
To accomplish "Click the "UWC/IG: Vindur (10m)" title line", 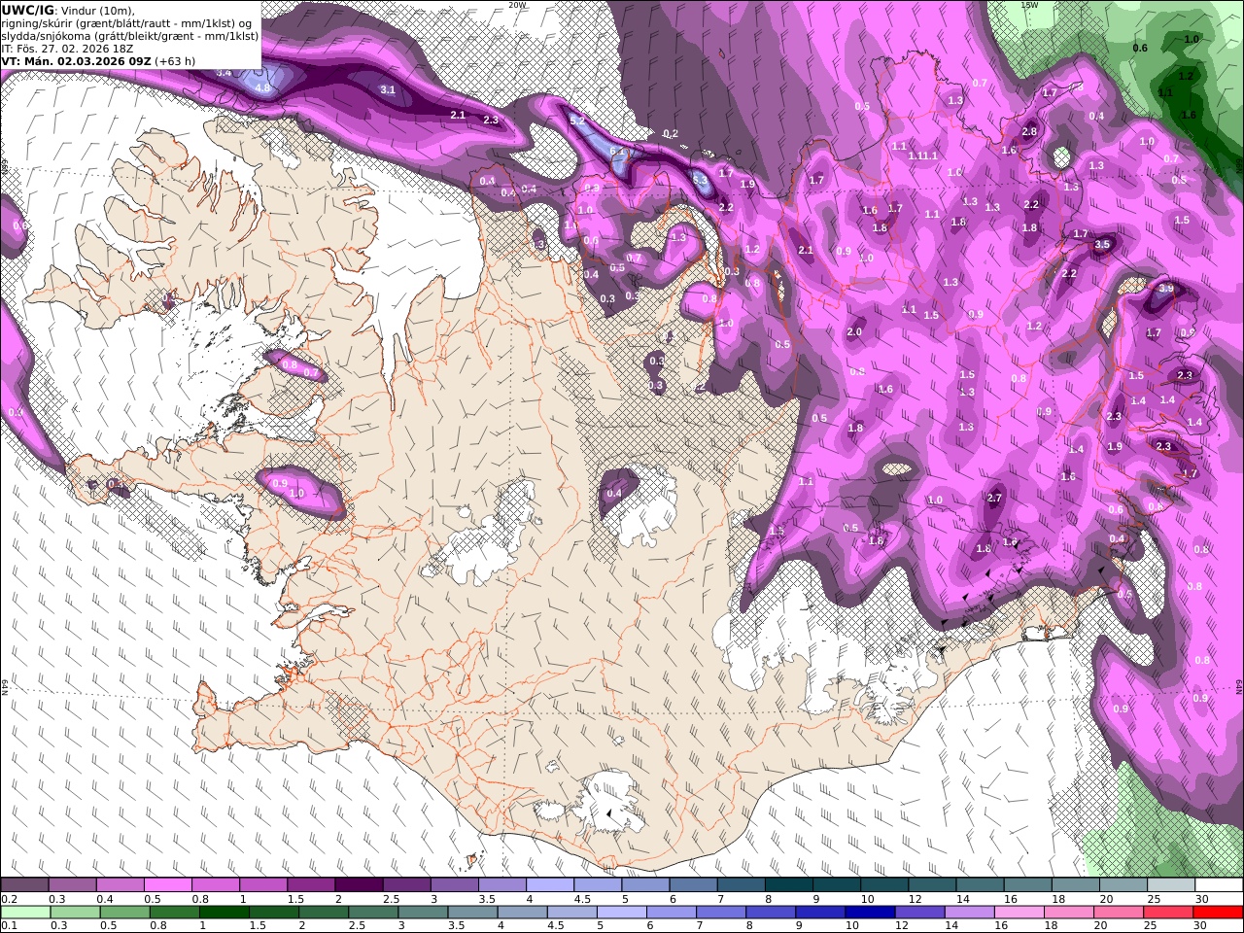I will (68, 11).
